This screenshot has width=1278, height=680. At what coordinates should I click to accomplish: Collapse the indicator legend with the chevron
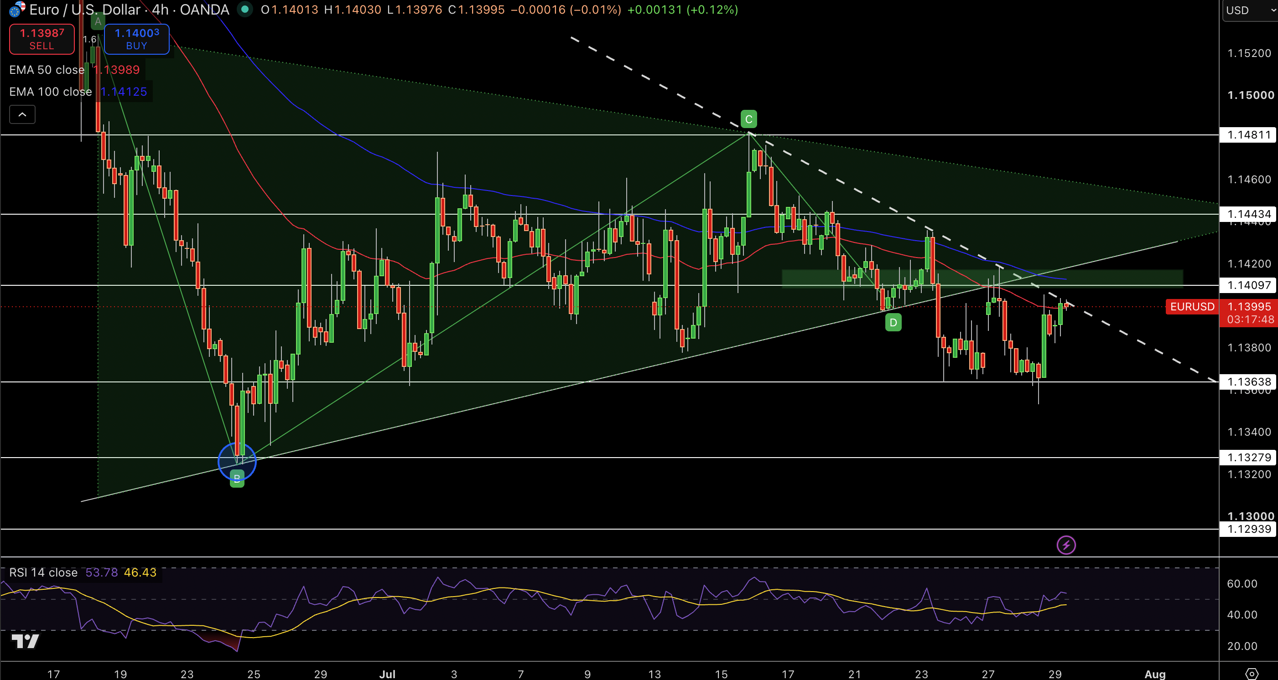coord(22,114)
